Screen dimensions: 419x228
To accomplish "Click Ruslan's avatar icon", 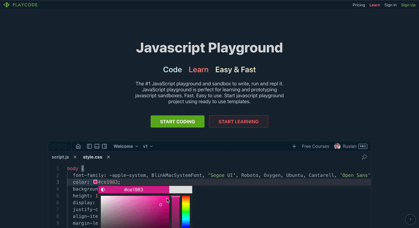I will click(337, 146).
